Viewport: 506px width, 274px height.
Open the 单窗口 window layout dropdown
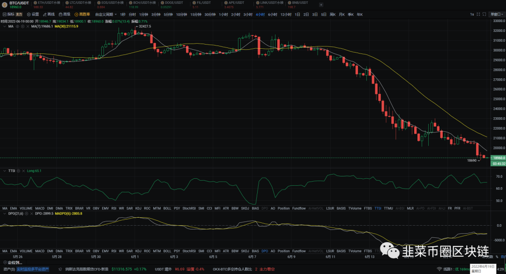click(497, 15)
